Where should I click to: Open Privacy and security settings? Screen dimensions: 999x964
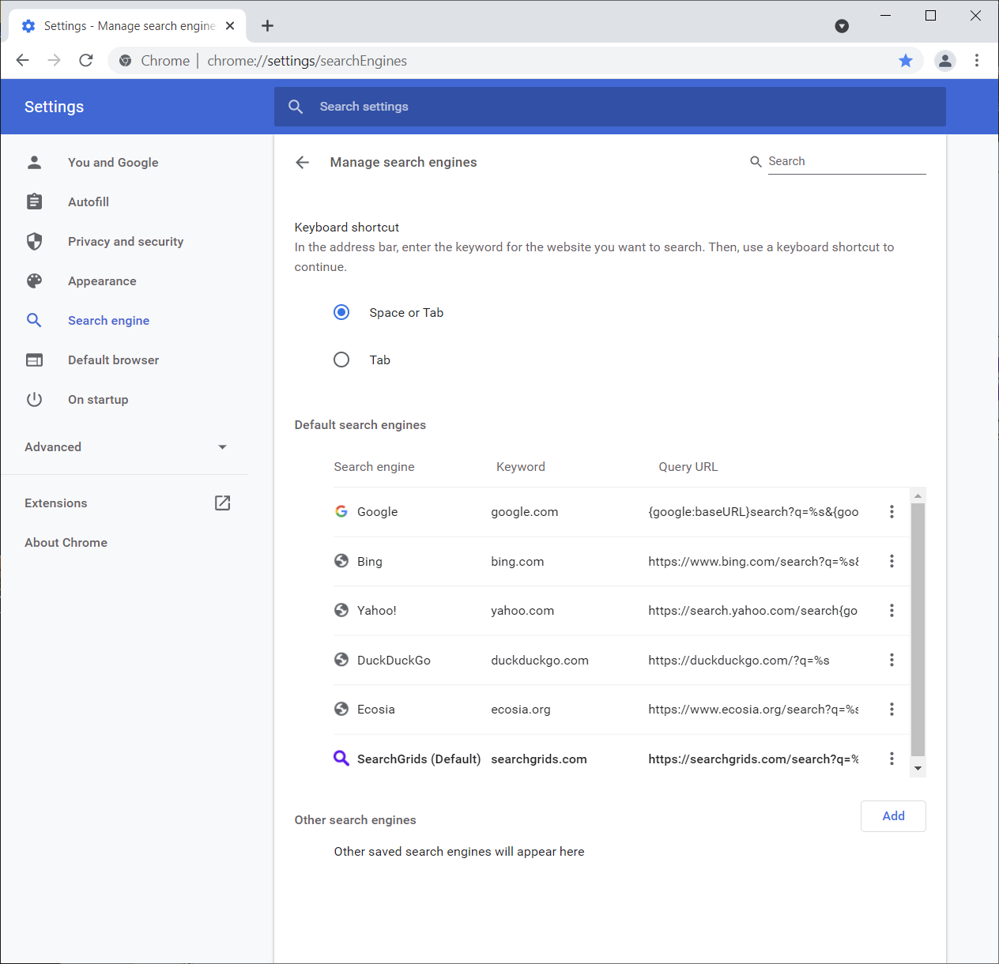click(x=126, y=241)
